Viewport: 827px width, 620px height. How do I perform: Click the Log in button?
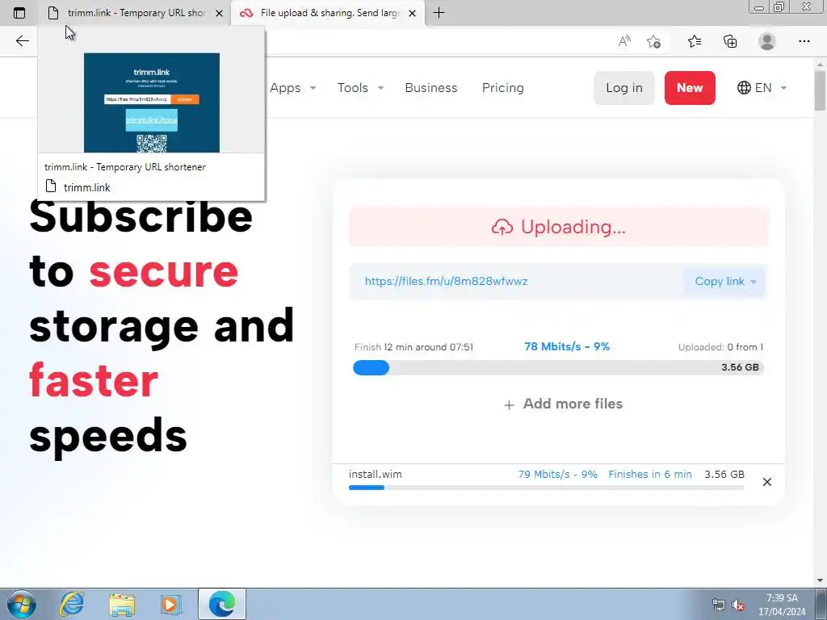point(624,88)
